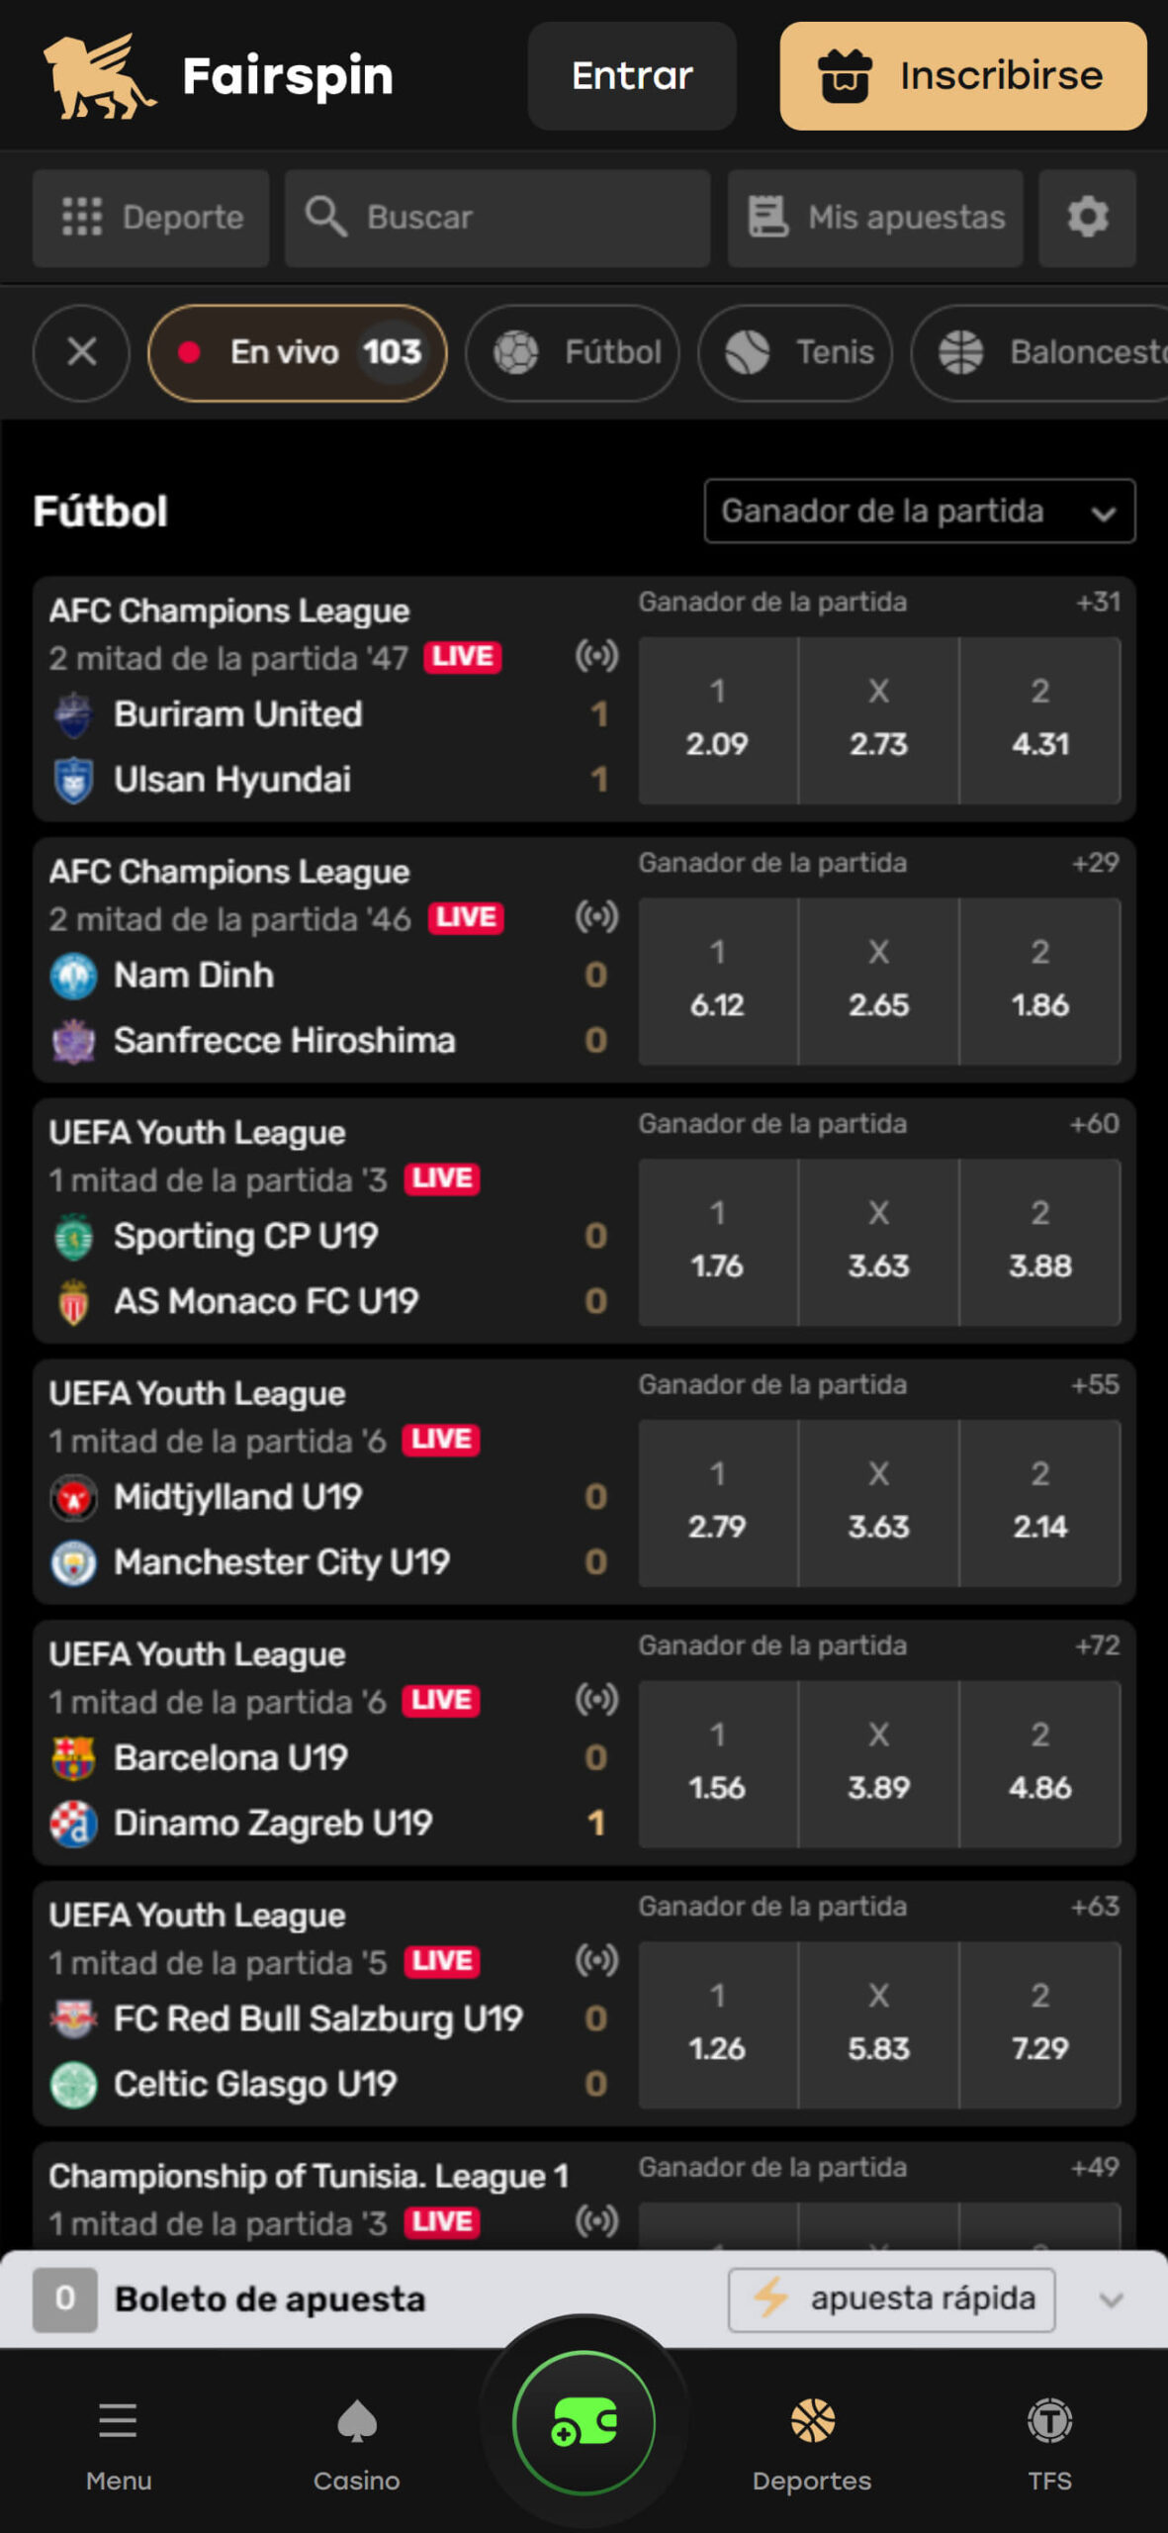This screenshot has height=2533, width=1168.
Task: Open the settings gear icon
Action: tap(1087, 218)
